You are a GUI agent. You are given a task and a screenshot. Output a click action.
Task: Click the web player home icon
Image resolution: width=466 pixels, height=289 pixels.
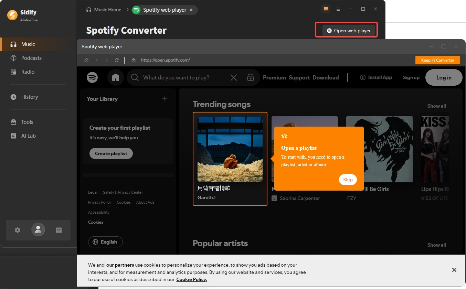tap(86, 60)
